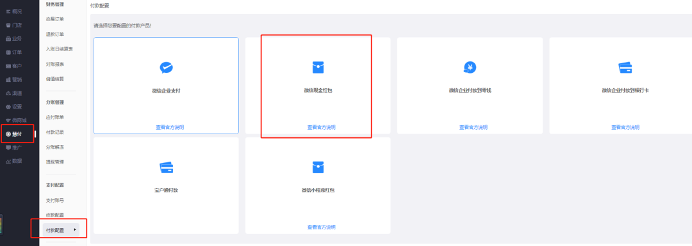The image size is (692, 246).
Task: Open 查看官方说明 link under 微信小程序红包
Action: coord(321,227)
